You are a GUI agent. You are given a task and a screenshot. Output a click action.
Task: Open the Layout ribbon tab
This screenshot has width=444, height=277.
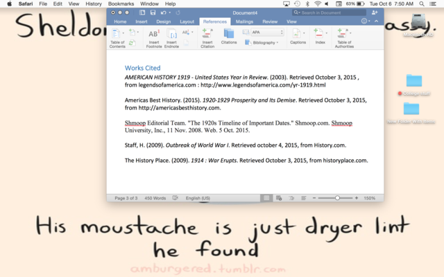[187, 21]
